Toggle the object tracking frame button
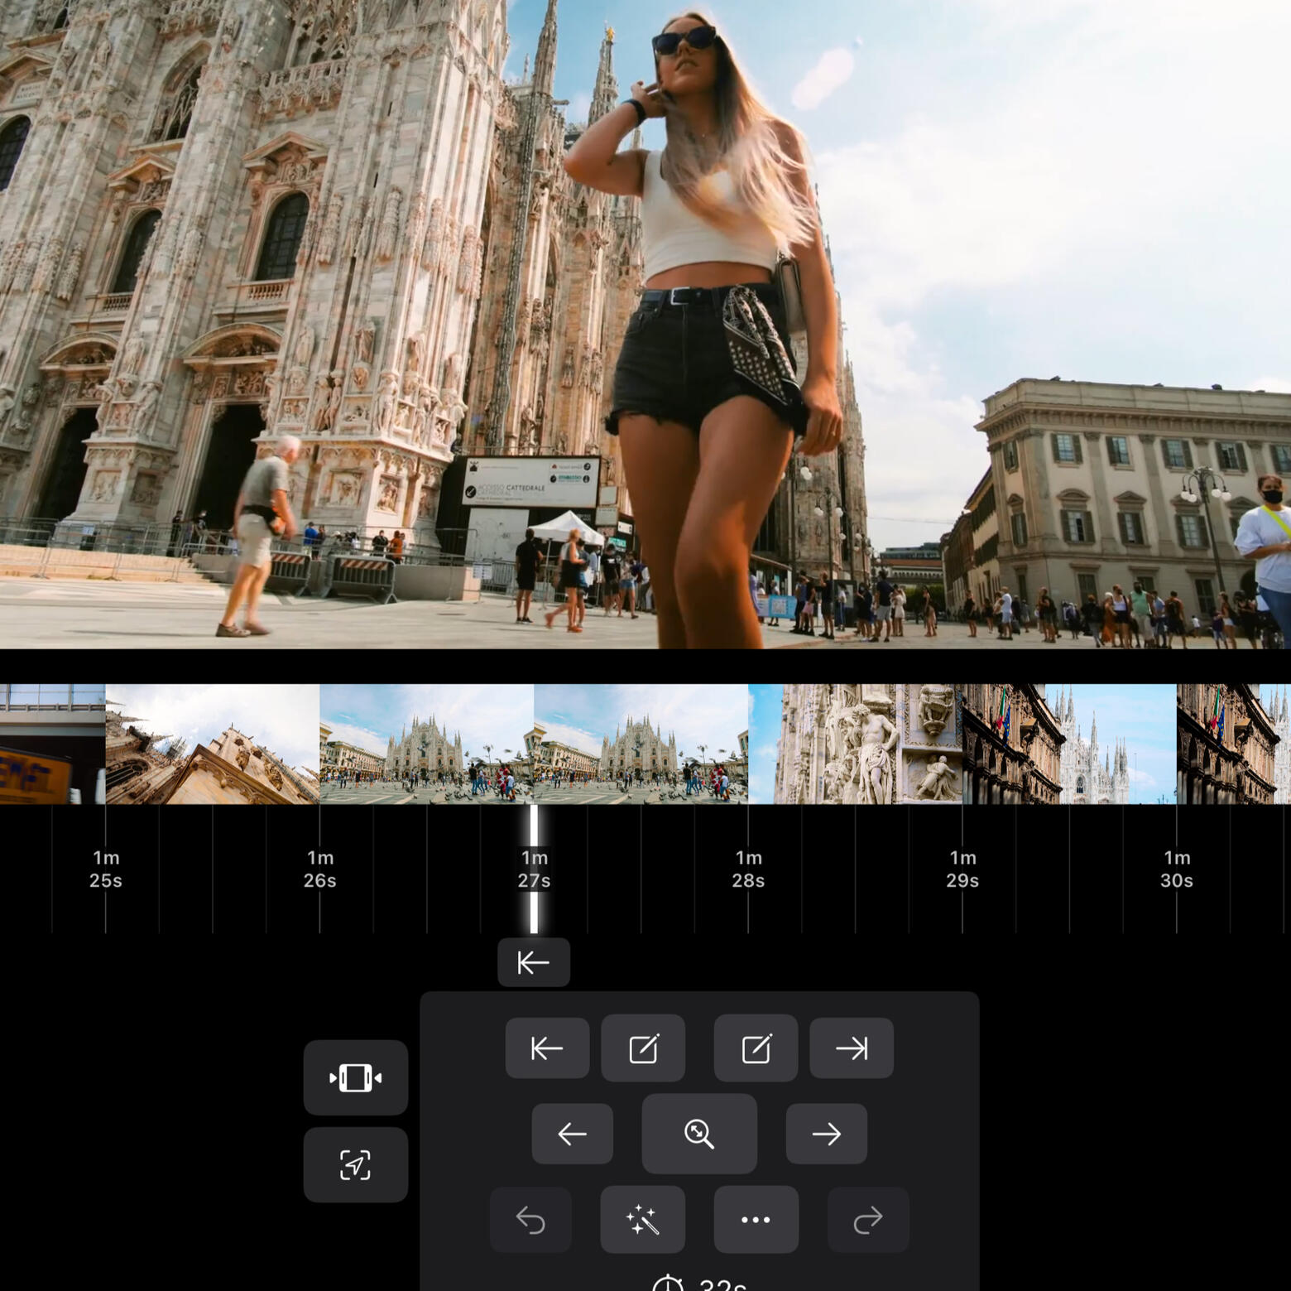 tap(355, 1164)
